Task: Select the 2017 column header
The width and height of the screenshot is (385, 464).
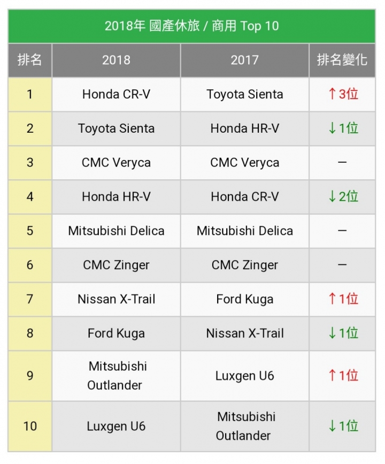Action: pos(244,60)
